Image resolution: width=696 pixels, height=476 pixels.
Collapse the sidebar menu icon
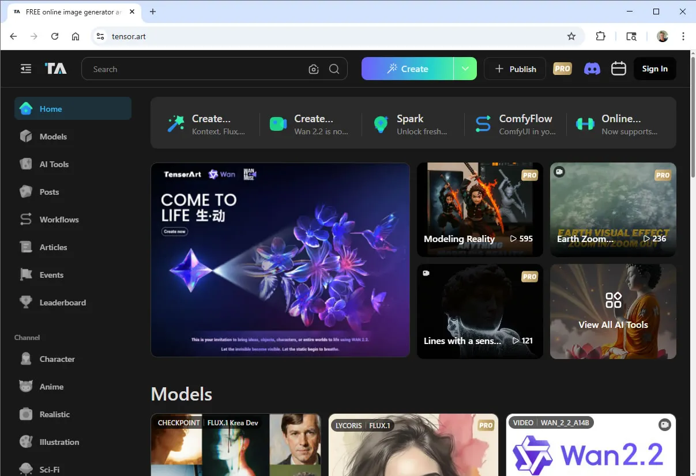[26, 69]
